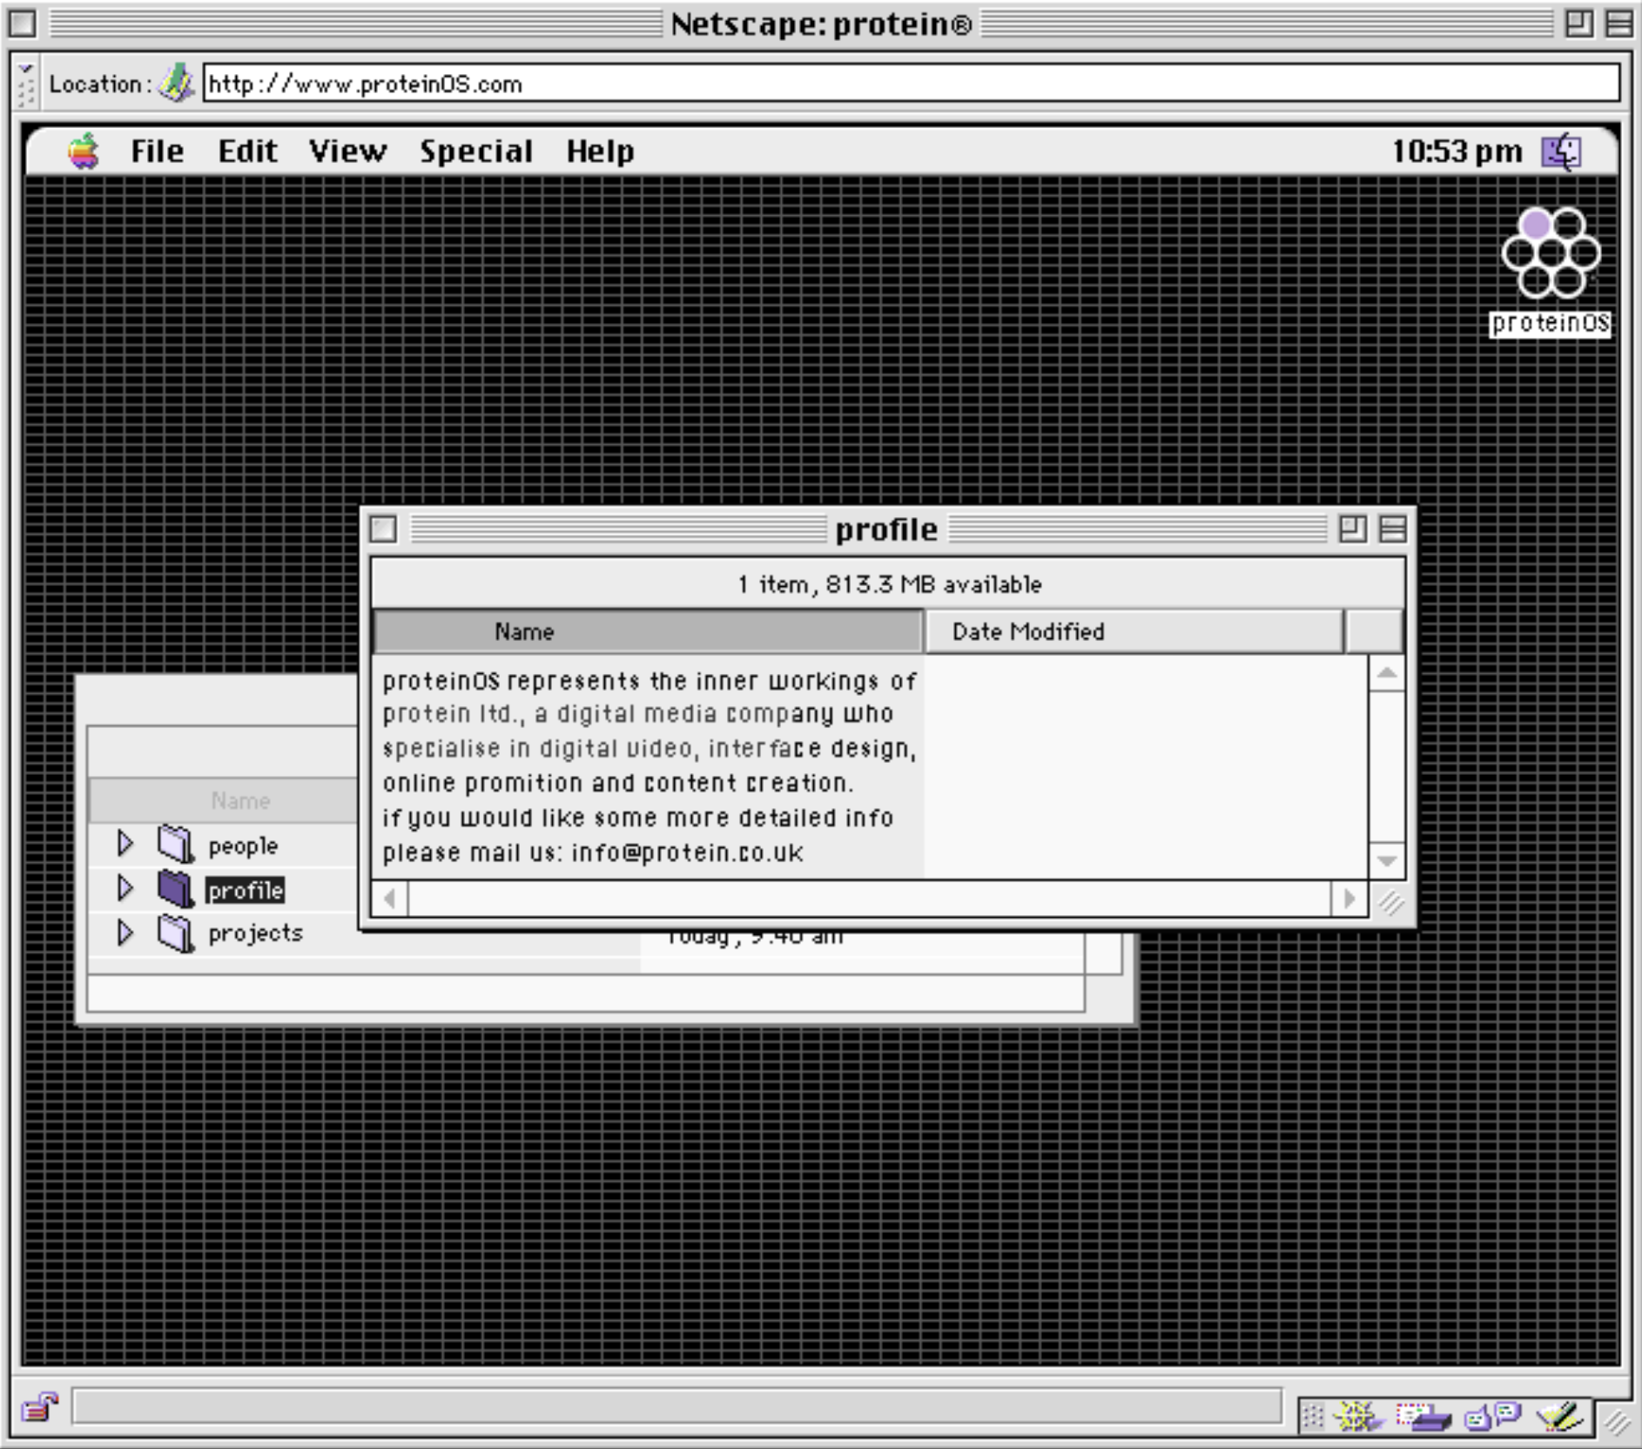The height and width of the screenshot is (1449, 1642).
Task: Open Netscape Navigator component icon
Action: pyautogui.click(x=1359, y=1417)
